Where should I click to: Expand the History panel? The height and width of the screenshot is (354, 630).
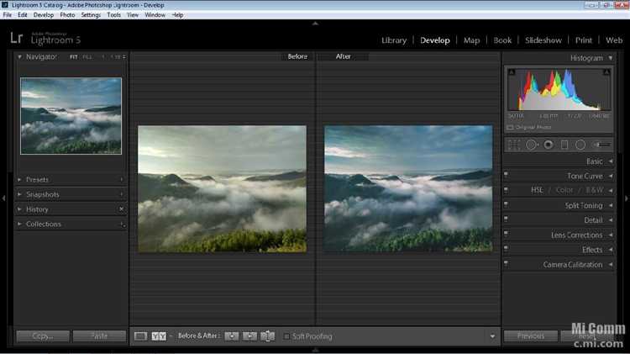[x=19, y=209]
